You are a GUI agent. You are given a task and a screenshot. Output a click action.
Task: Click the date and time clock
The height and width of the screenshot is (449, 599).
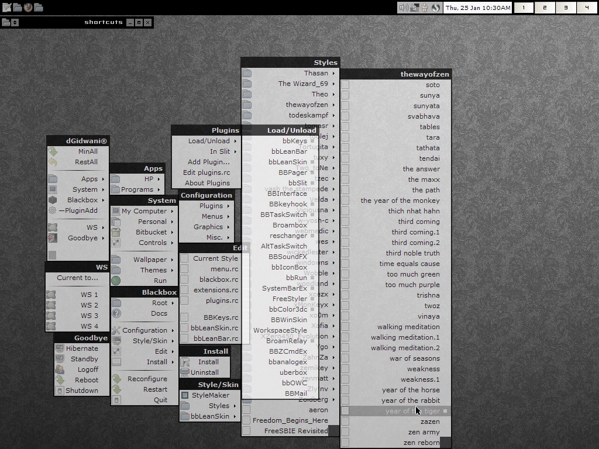coord(477,8)
